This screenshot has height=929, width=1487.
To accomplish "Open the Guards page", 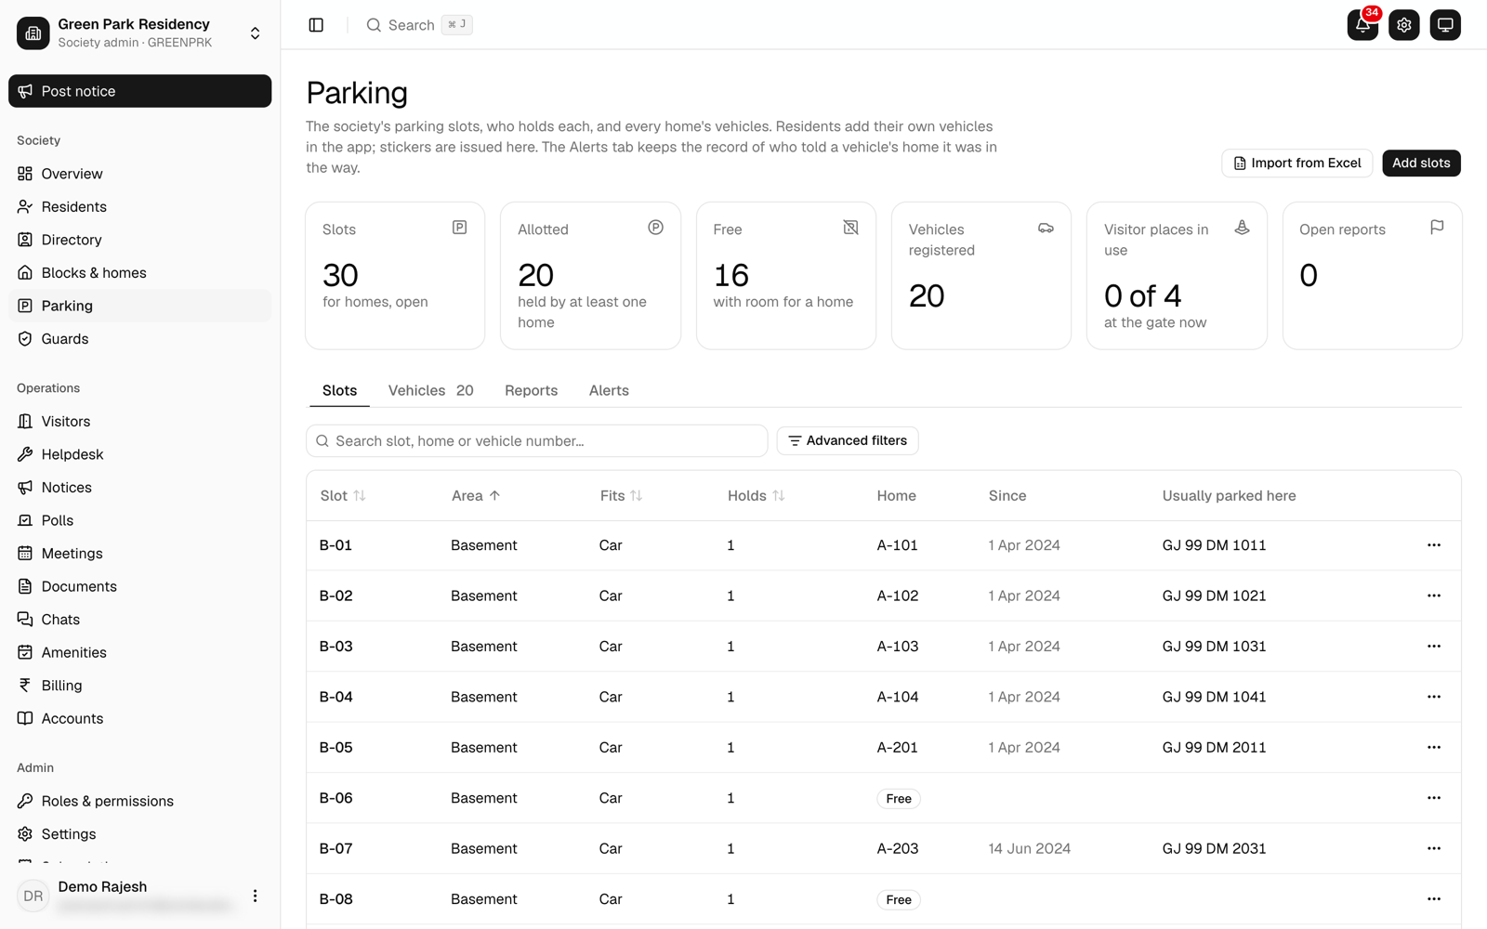I will point(139,339).
